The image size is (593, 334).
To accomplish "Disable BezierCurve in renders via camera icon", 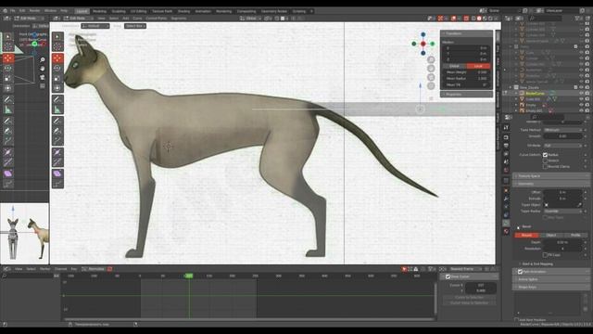I will (587, 93).
